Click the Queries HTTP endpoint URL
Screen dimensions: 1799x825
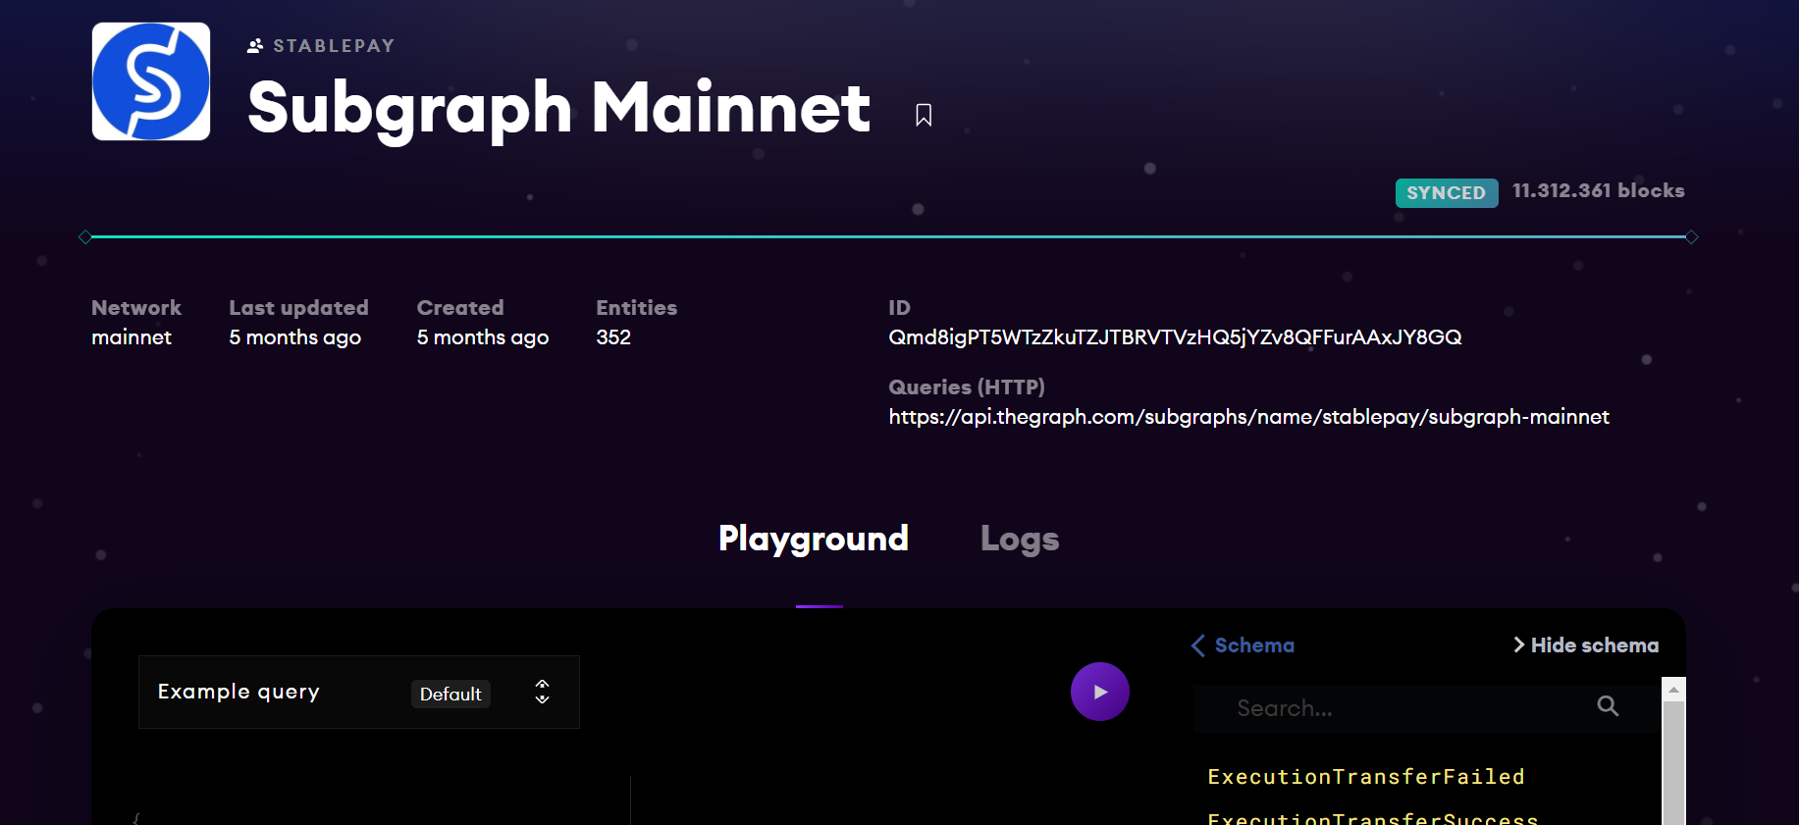(1248, 417)
